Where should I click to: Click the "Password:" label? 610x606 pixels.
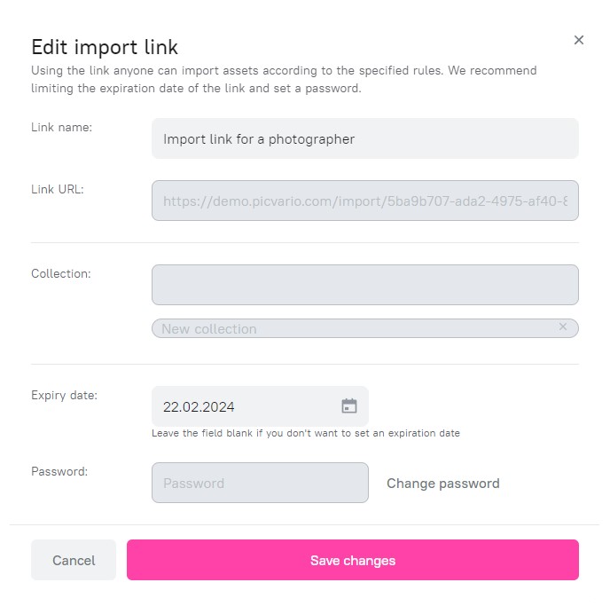click(x=59, y=472)
